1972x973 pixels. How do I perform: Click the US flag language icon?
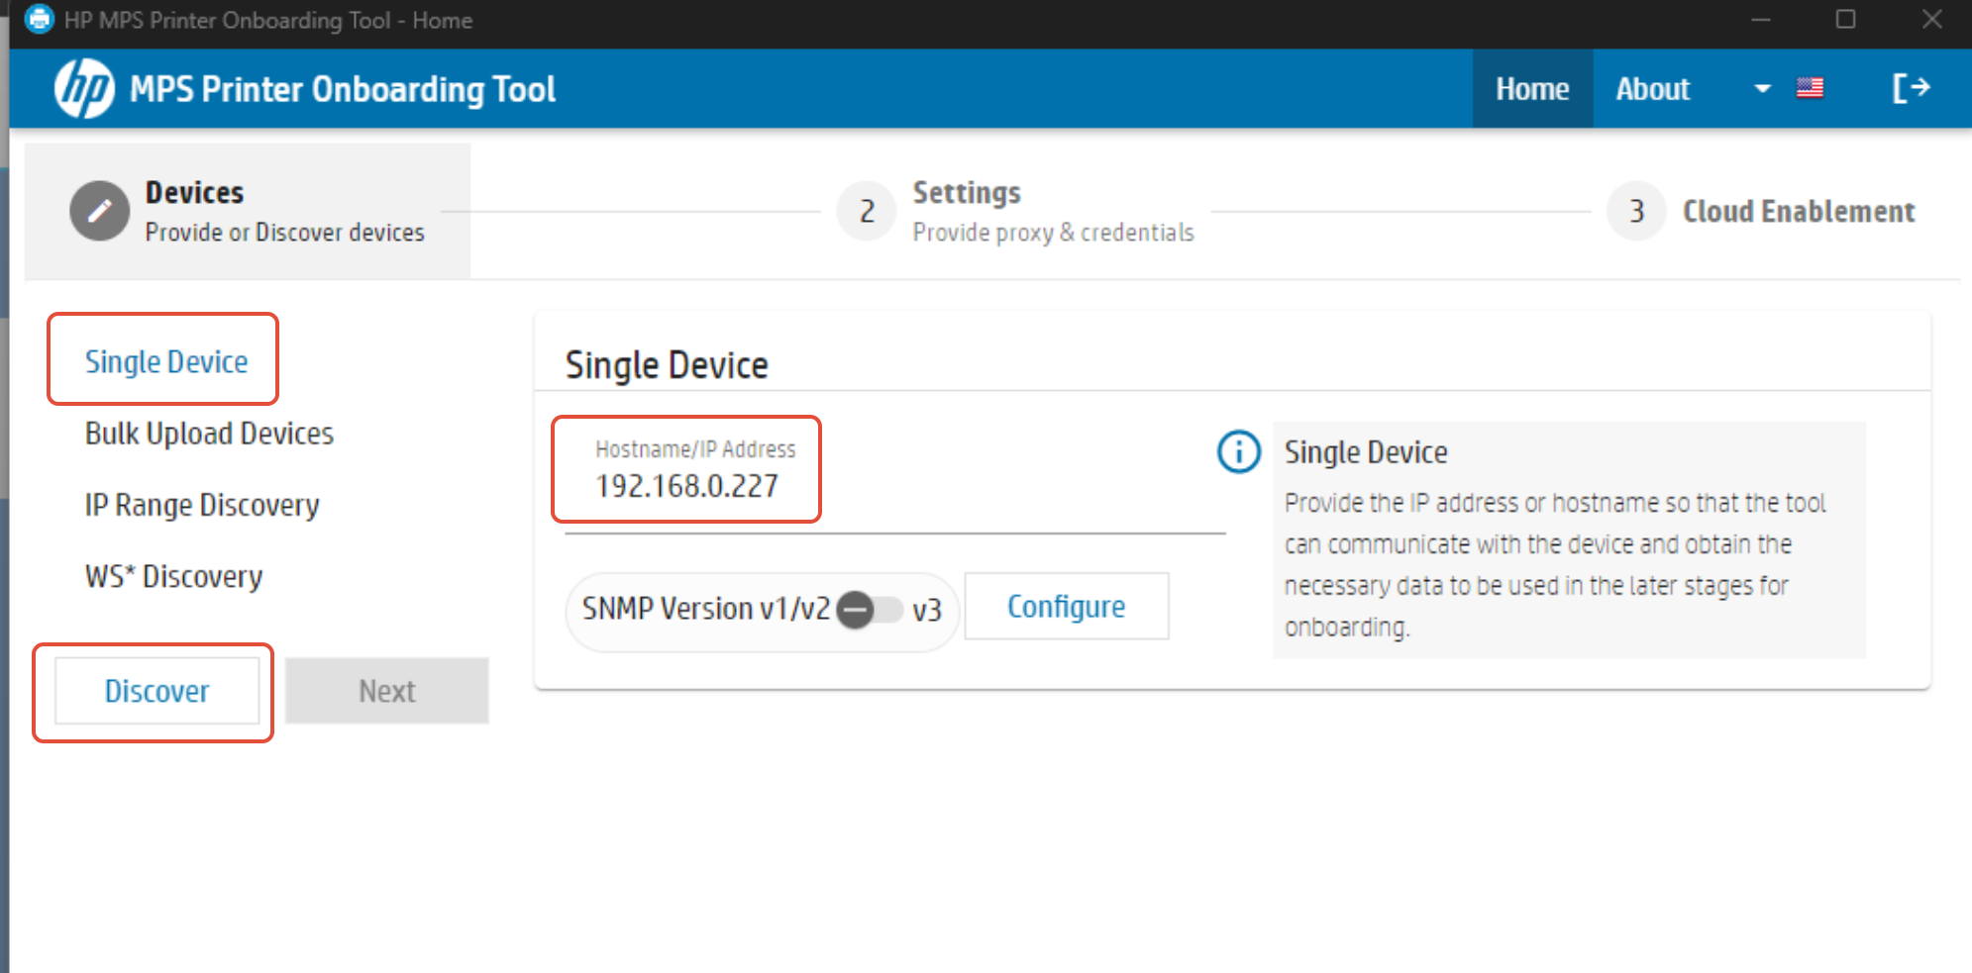pyautogui.click(x=1810, y=88)
